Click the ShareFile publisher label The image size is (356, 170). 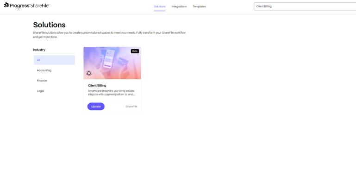131,107
